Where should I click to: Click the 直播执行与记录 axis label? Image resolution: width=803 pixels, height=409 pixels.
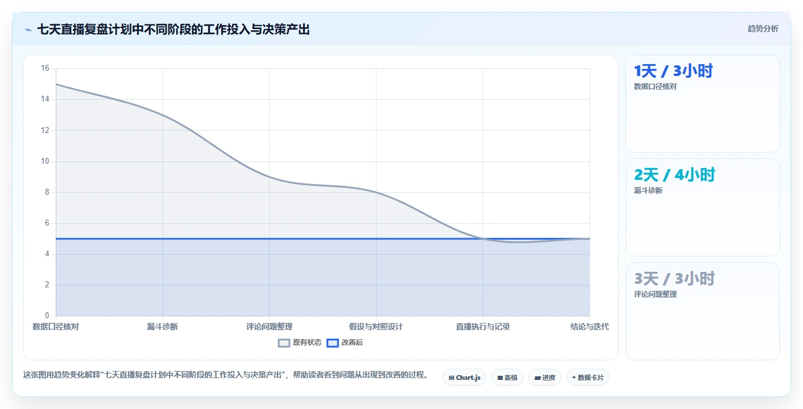coord(483,326)
